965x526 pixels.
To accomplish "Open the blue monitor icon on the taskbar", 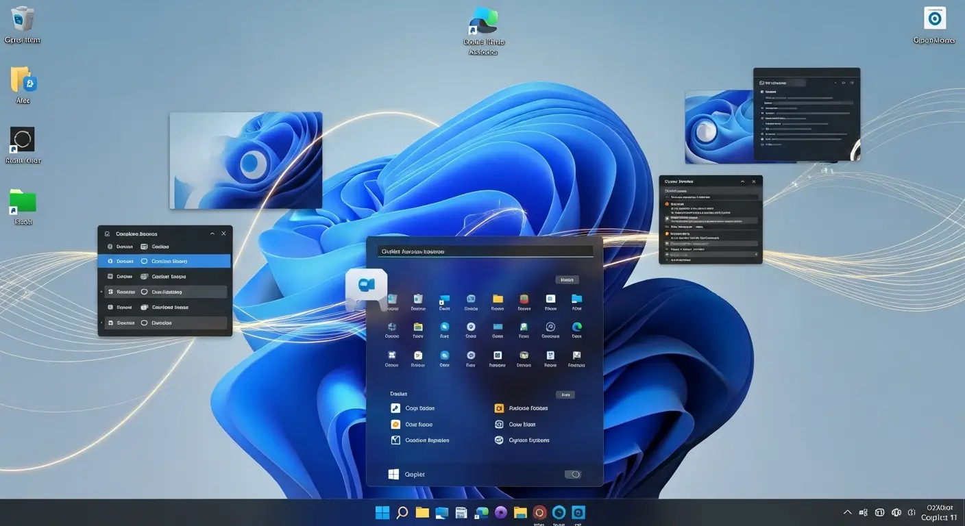I will pyautogui.click(x=441, y=512).
